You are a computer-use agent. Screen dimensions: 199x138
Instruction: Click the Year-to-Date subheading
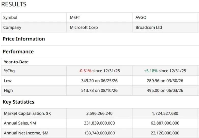point(16,62)
